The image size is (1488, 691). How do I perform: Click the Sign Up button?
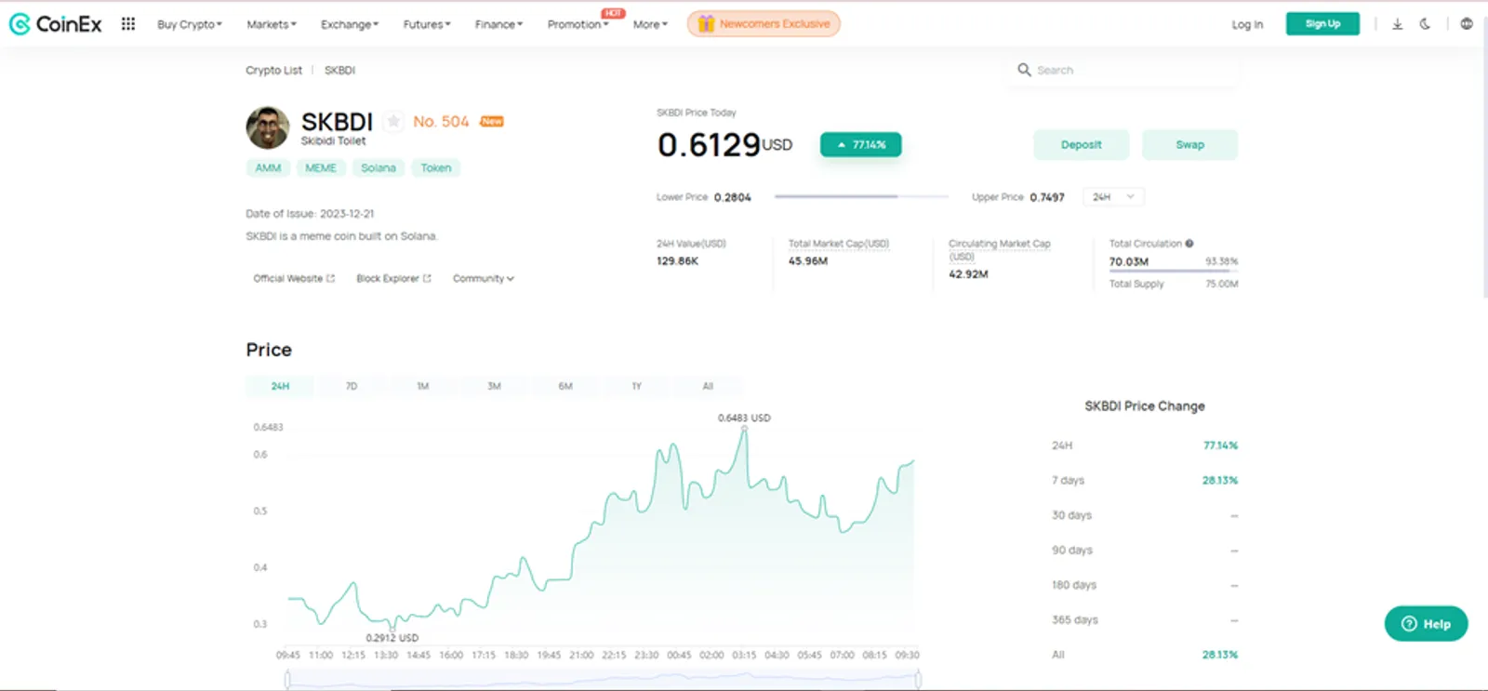pyautogui.click(x=1322, y=24)
